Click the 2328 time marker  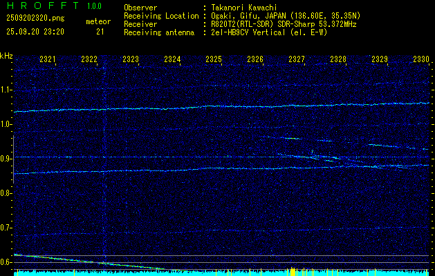pyautogui.click(x=338, y=59)
